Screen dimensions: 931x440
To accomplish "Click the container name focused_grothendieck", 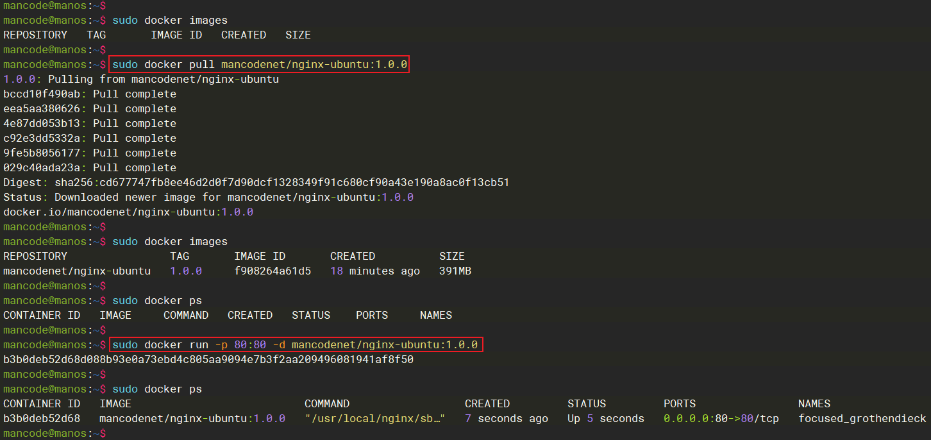I will [x=862, y=419].
